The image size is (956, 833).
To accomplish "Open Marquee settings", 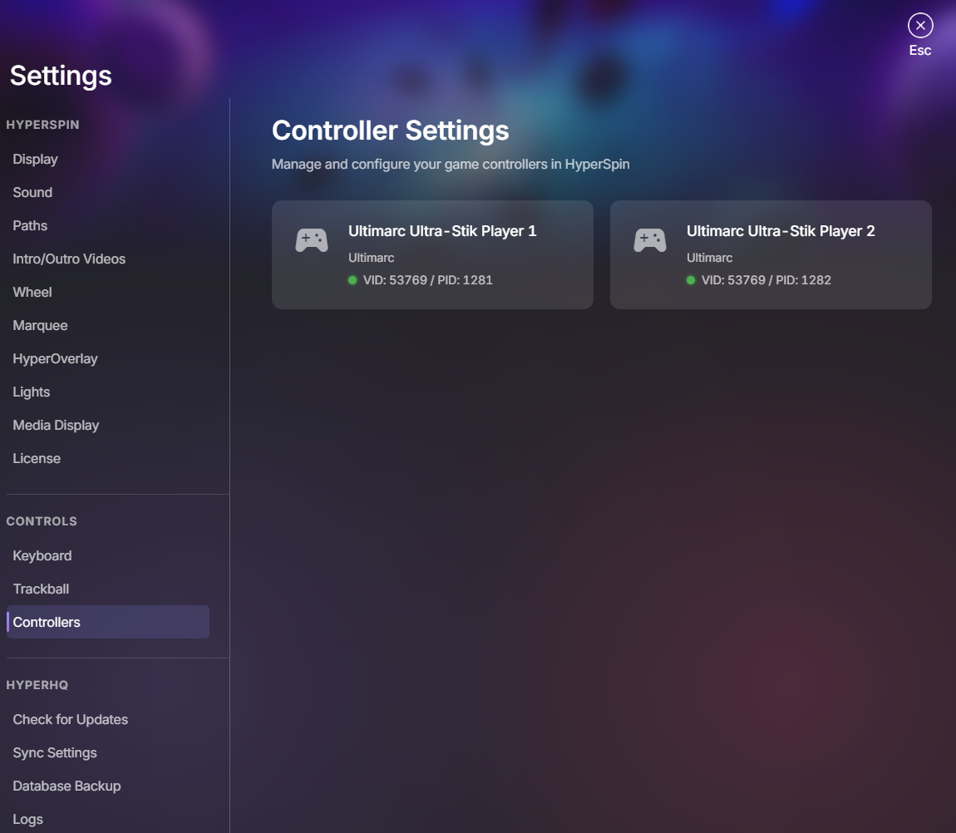I will click(41, 325).
